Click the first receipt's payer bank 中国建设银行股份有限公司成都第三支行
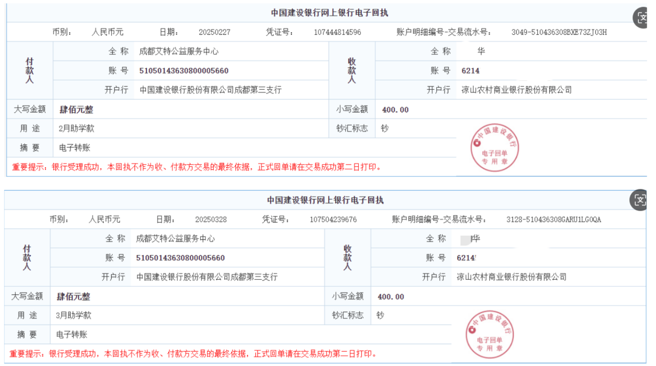 [x=211, y=90]
